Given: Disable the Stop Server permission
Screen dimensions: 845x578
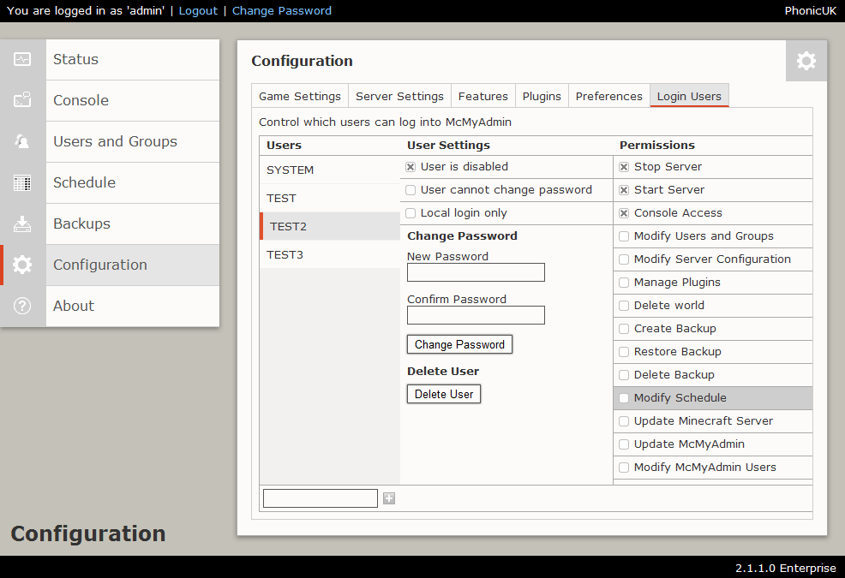Looking at the screenshot, I should (624, 167).
